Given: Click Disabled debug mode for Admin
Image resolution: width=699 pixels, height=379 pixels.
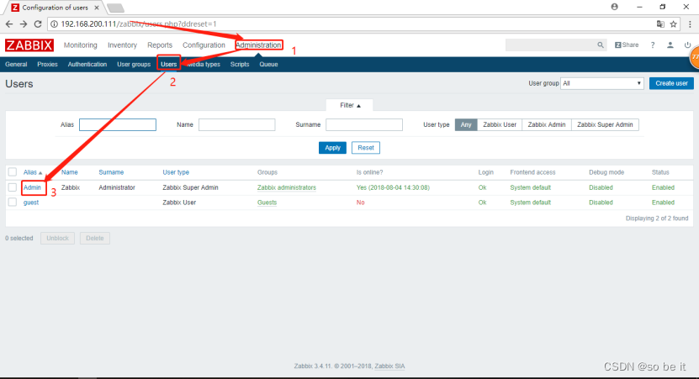Looking at the screenshot, I should 601,187.
